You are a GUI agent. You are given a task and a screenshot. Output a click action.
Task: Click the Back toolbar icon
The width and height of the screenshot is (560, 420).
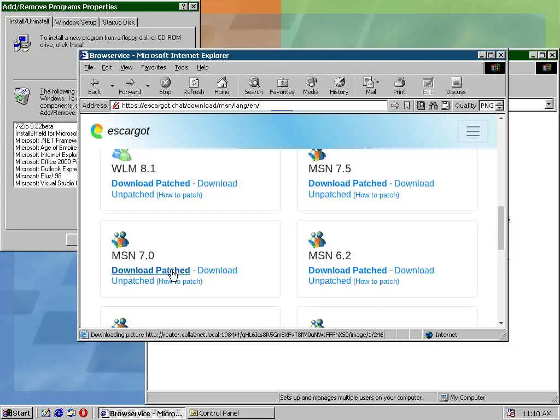tap(94, 86)
